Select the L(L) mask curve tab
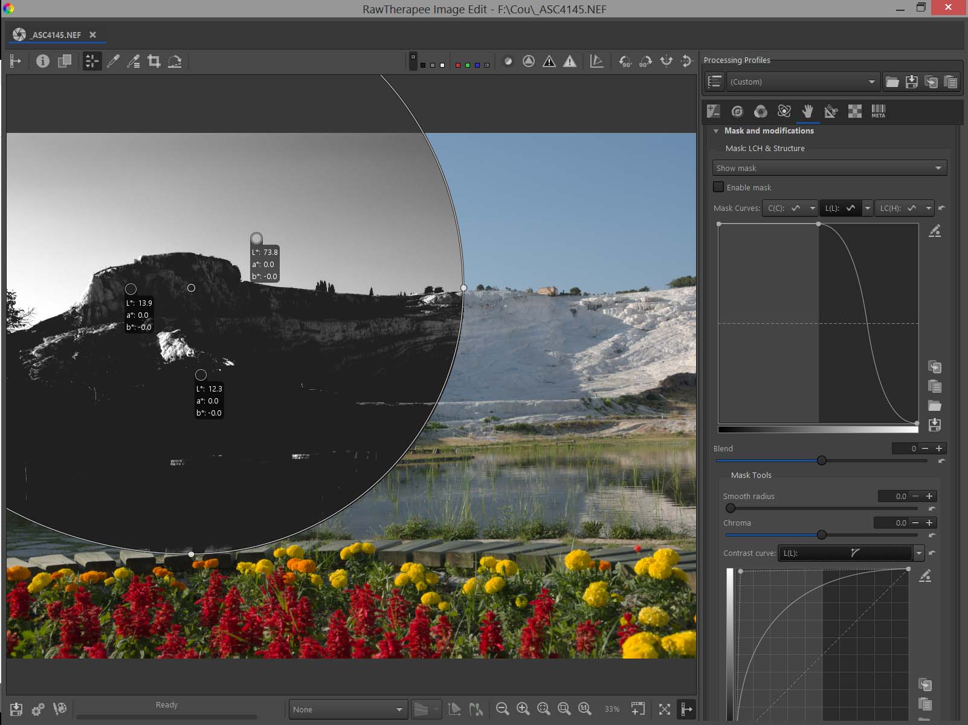The height and width of the screenshot is (725, 968). click(840, 208)
